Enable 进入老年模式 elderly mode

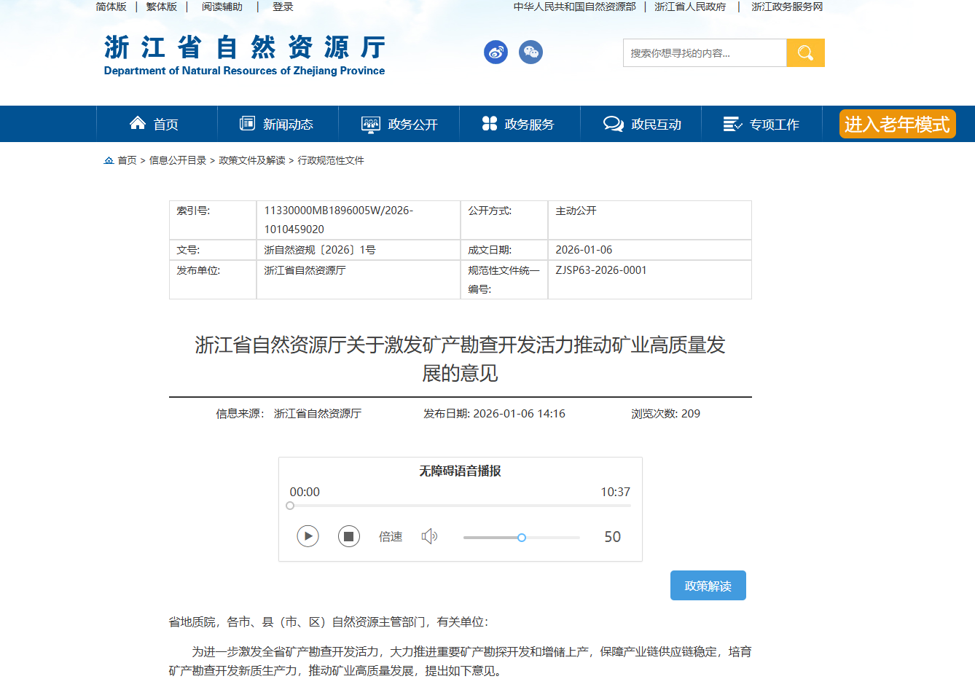coord(896,124)
